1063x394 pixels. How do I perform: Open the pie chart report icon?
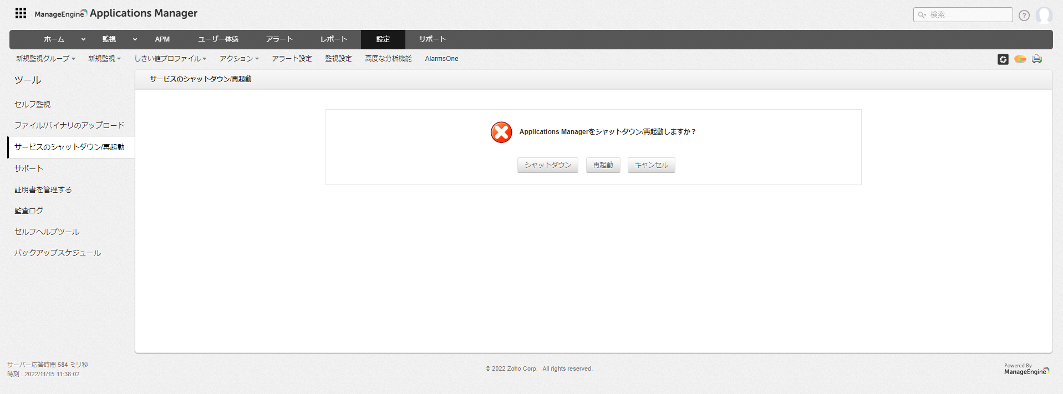tap(1020, 59)
